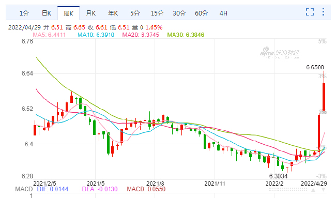Image resolution: width=336 pixels, height=198 pixels.
Task: Click the MACD value 0.0550
Action: pos(157,189)
